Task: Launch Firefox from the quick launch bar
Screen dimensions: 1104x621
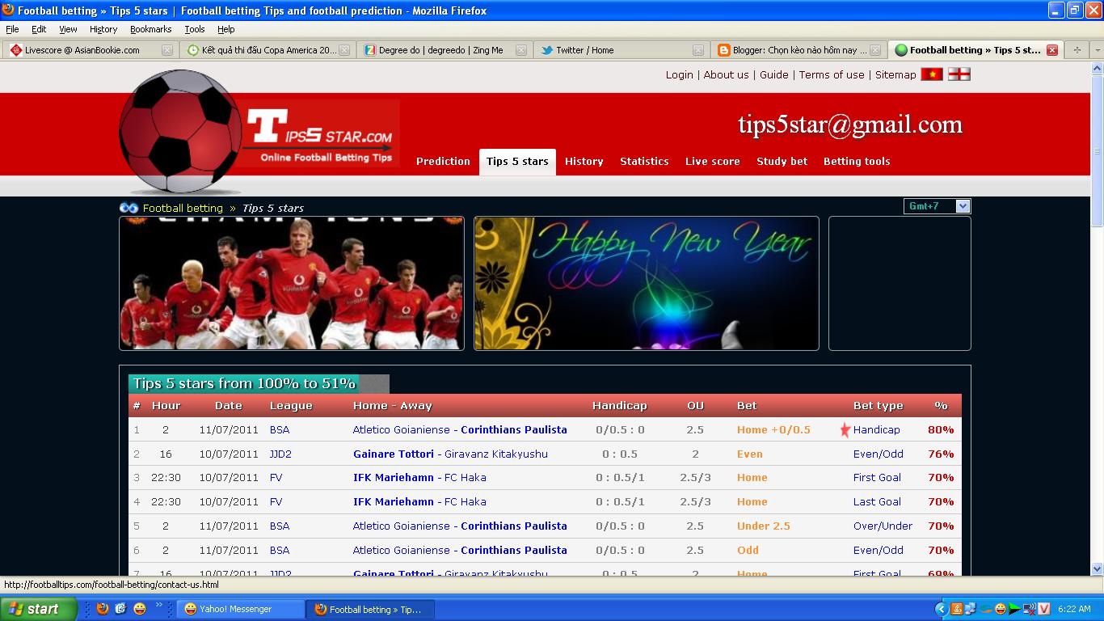Action: [x=103, y=609]
